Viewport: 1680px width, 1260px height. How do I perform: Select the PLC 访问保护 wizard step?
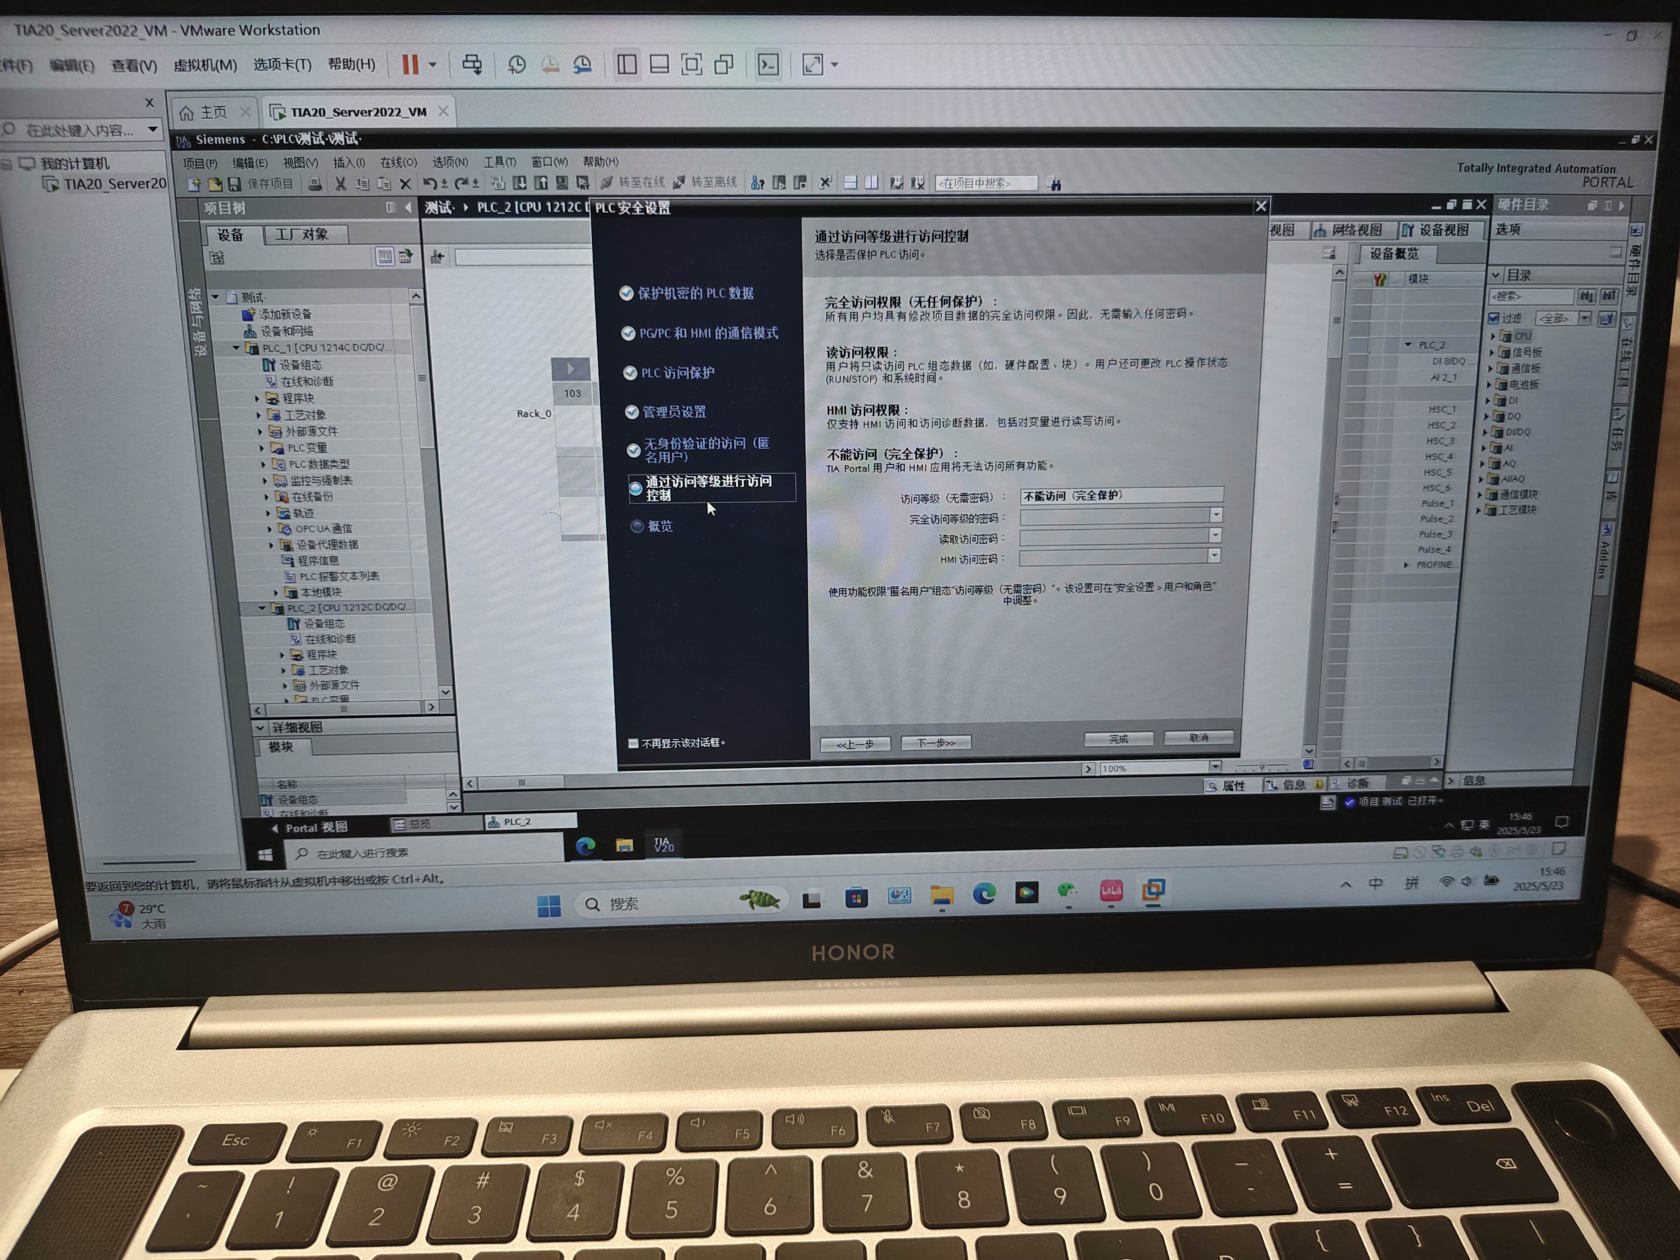tap(677, 372)
